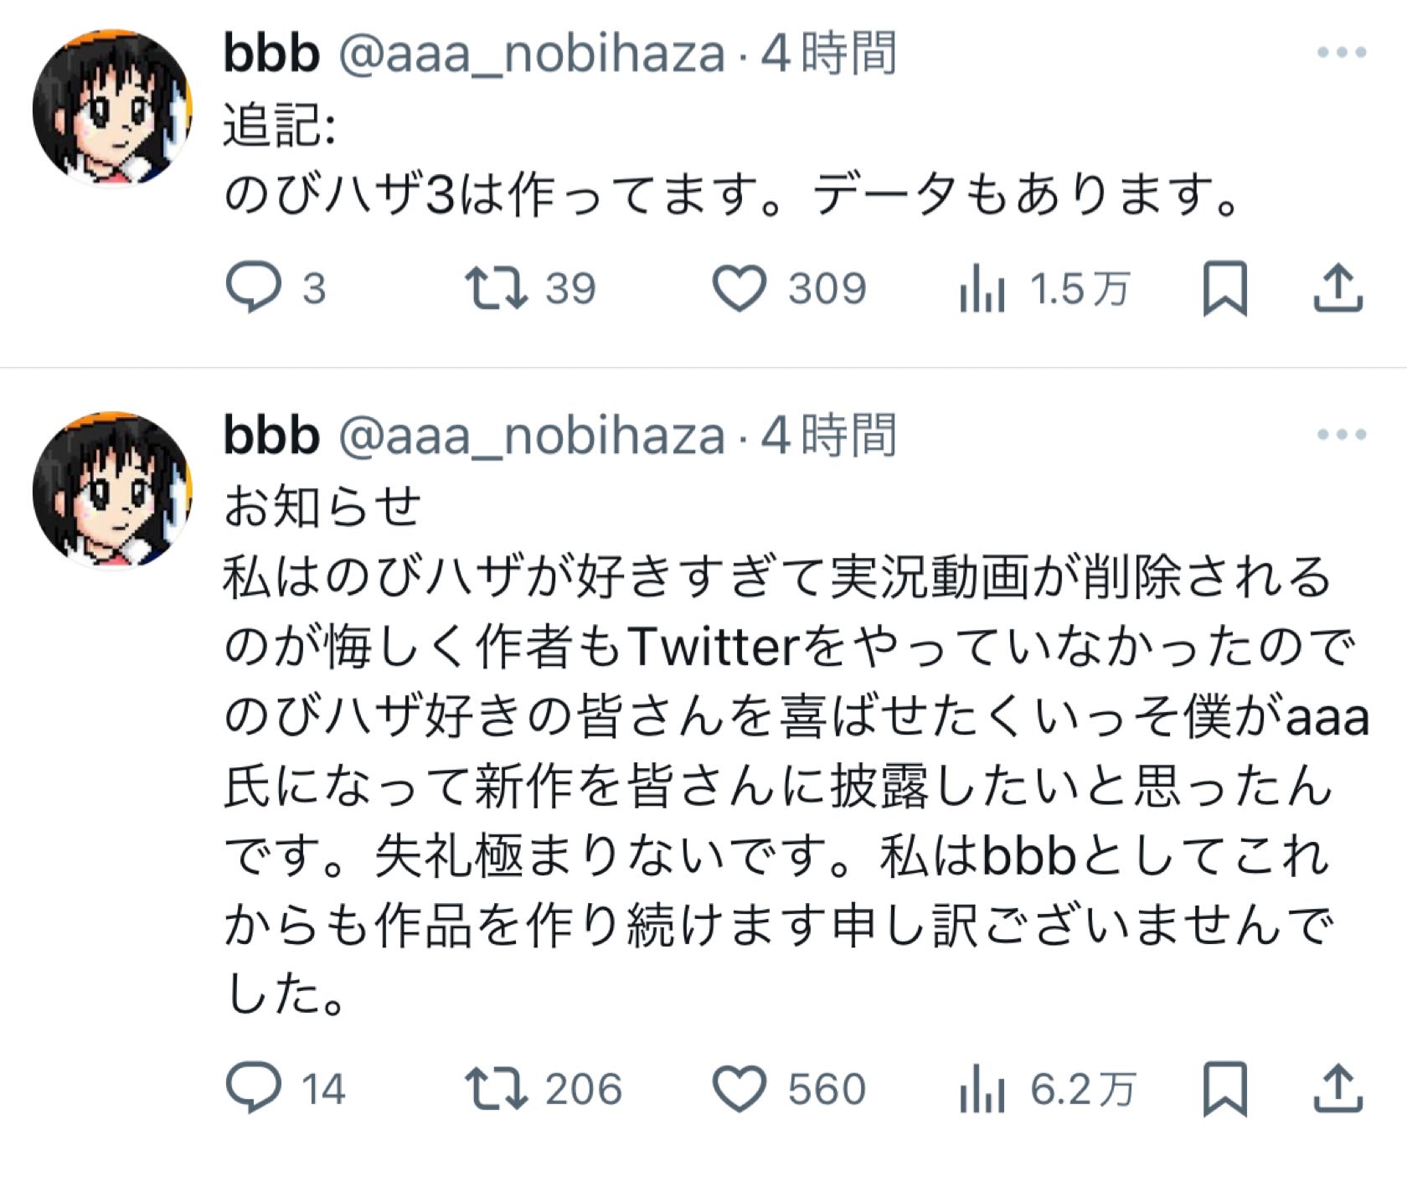Open @aaa_nobihaza handle on the top tweet

tap(531, 54)
